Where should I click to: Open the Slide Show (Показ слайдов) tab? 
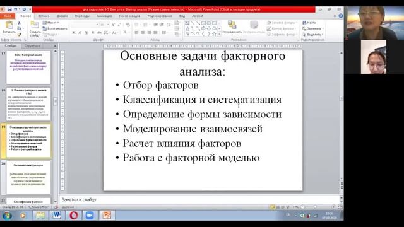[129, 16]
